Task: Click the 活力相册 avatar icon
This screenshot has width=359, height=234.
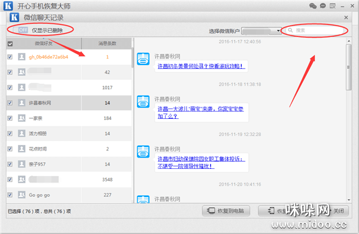Action: [22, 133]
